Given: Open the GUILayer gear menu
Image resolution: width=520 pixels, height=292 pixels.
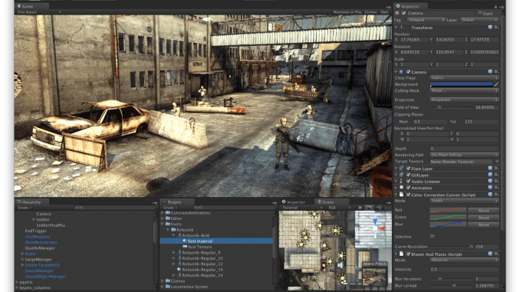Looking at the screenshot, I should (x=496, y=175).
